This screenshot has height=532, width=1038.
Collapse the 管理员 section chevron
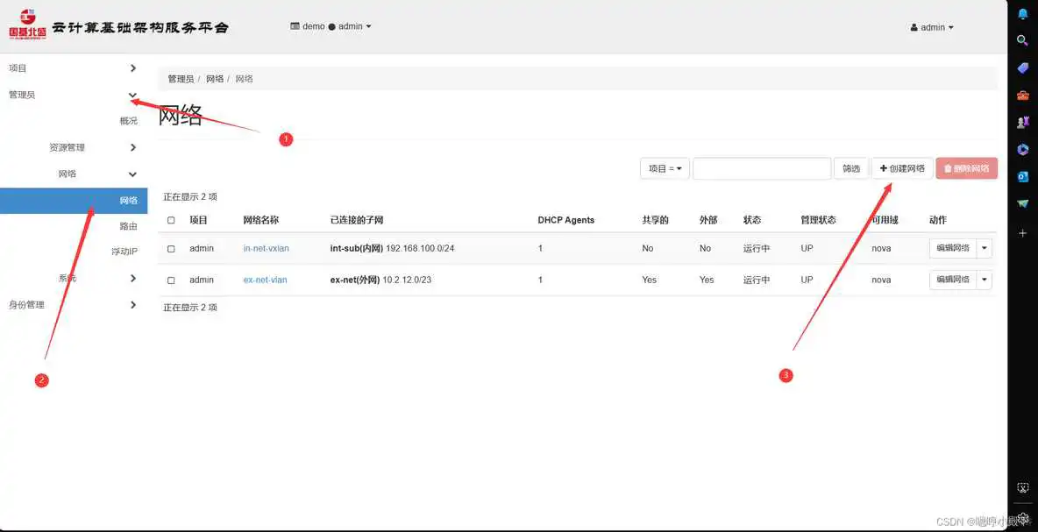[132, 95]
